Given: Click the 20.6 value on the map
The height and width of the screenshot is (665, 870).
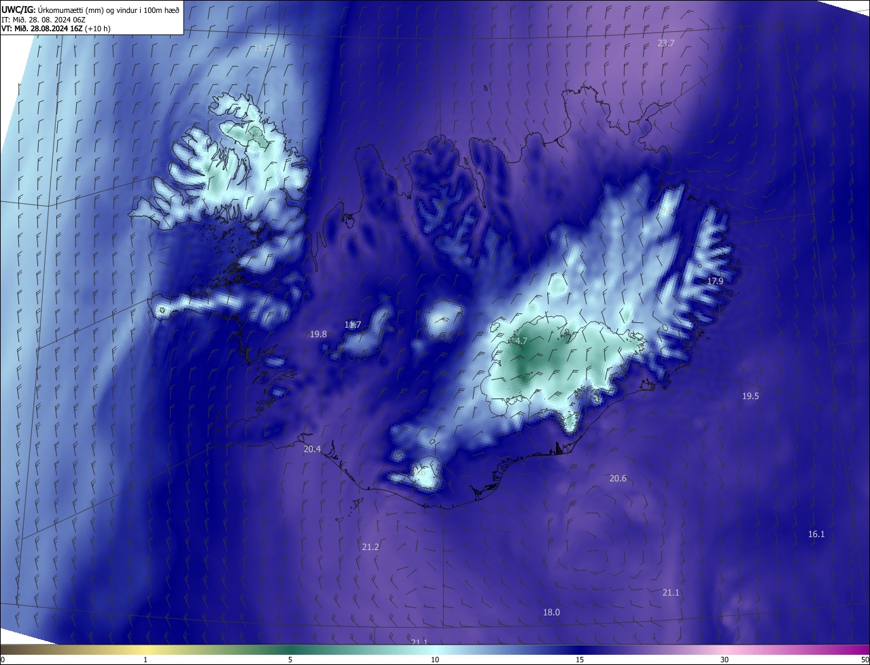Looking at the screenshot, I should [618, 479].
